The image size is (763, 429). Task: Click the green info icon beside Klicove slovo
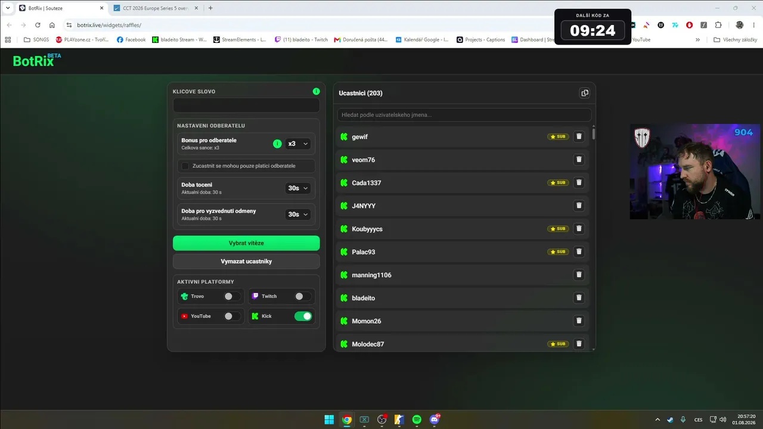click(x=316, y=91)
